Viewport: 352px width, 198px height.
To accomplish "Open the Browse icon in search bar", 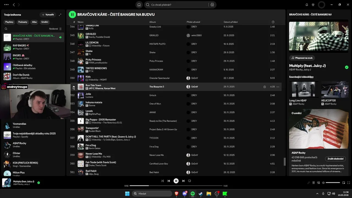I will pyautogui.click(x=212, y=5).
